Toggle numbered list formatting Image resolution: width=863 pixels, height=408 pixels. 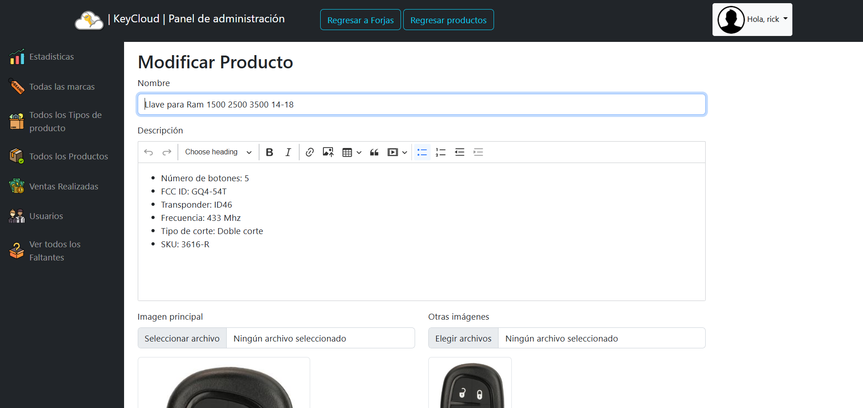pyautogui.click(x=441, y=152)
